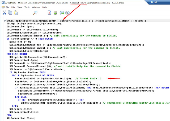
Task: Click the 'KeyOffset := 0;' line
Action: pyautogui.click(x=20, y=42)
